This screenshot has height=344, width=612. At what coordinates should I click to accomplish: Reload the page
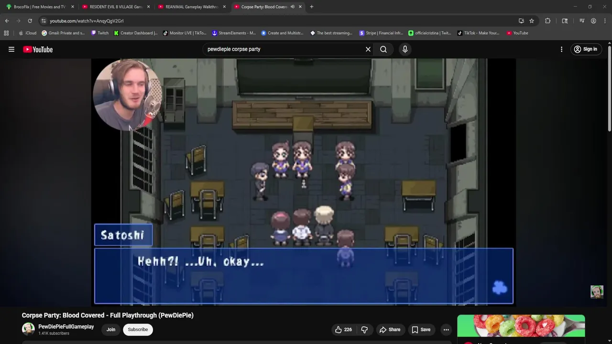(30, 21)
